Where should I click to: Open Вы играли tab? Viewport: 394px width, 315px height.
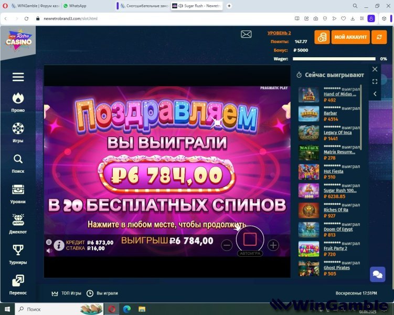coord(102,293)
